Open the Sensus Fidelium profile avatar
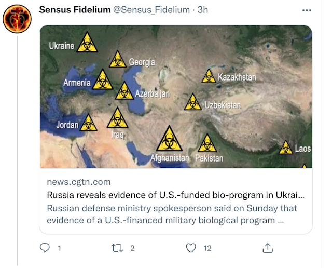Screen dimensions: 332x268 [17, 19]
